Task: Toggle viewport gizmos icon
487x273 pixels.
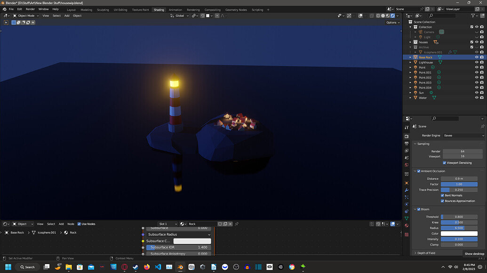Action: point(349,15)
